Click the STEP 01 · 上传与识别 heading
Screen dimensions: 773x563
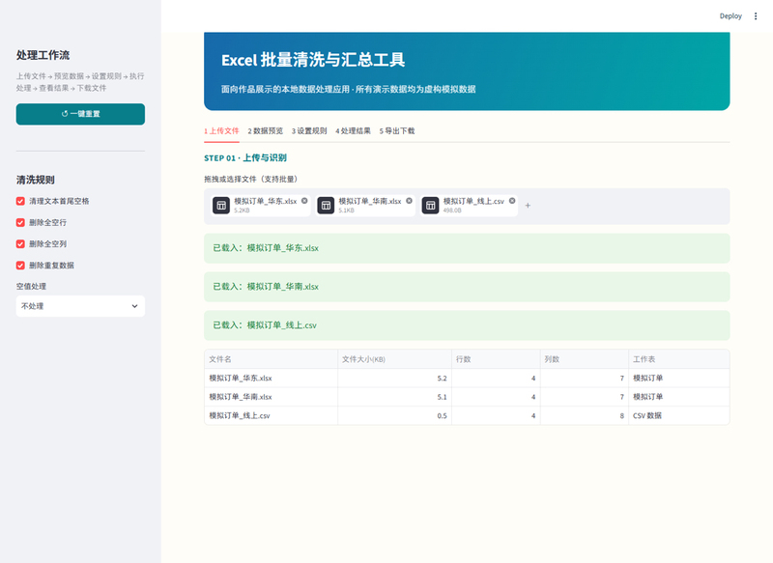tap(245, 158)
